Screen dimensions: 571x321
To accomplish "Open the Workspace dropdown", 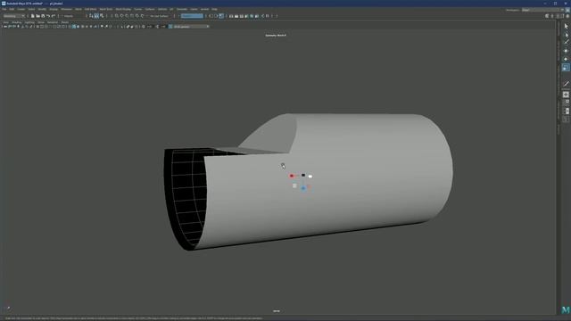I will 542,10.
